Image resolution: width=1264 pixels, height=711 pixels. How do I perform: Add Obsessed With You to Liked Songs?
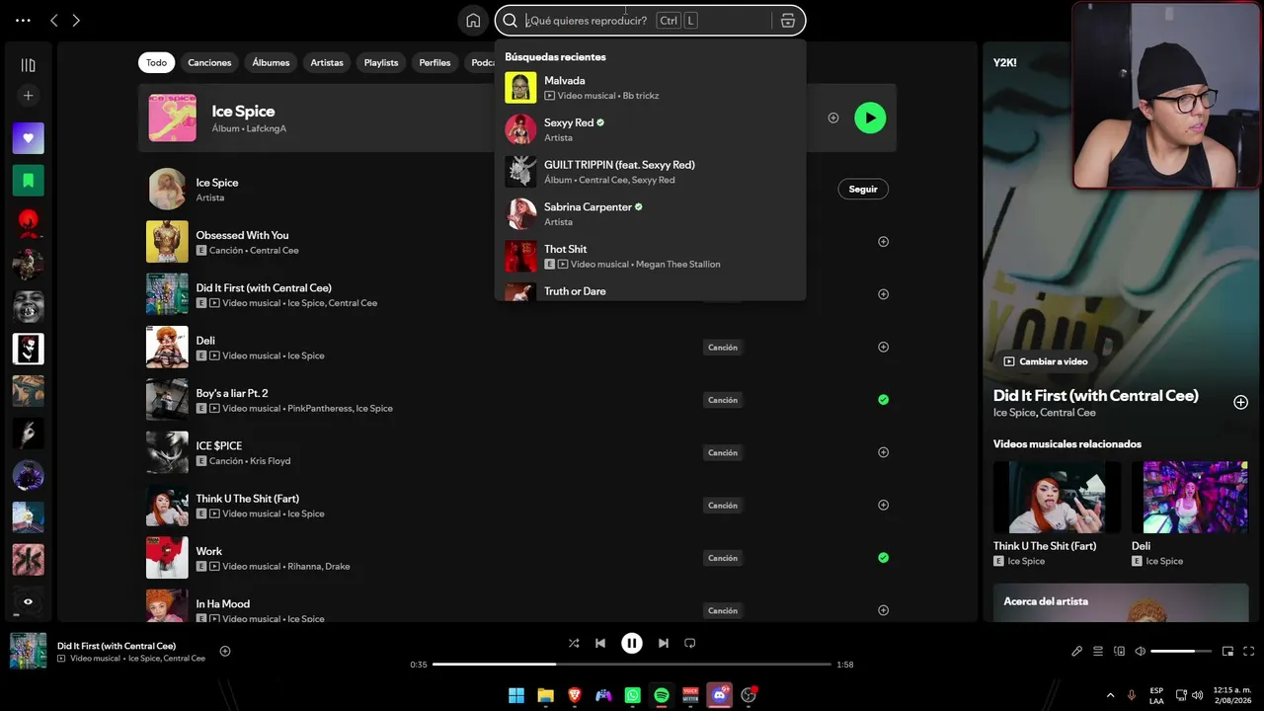883,241
